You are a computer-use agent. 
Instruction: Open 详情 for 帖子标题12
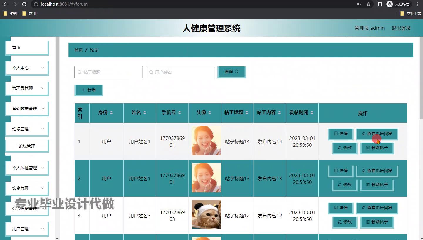340,208
